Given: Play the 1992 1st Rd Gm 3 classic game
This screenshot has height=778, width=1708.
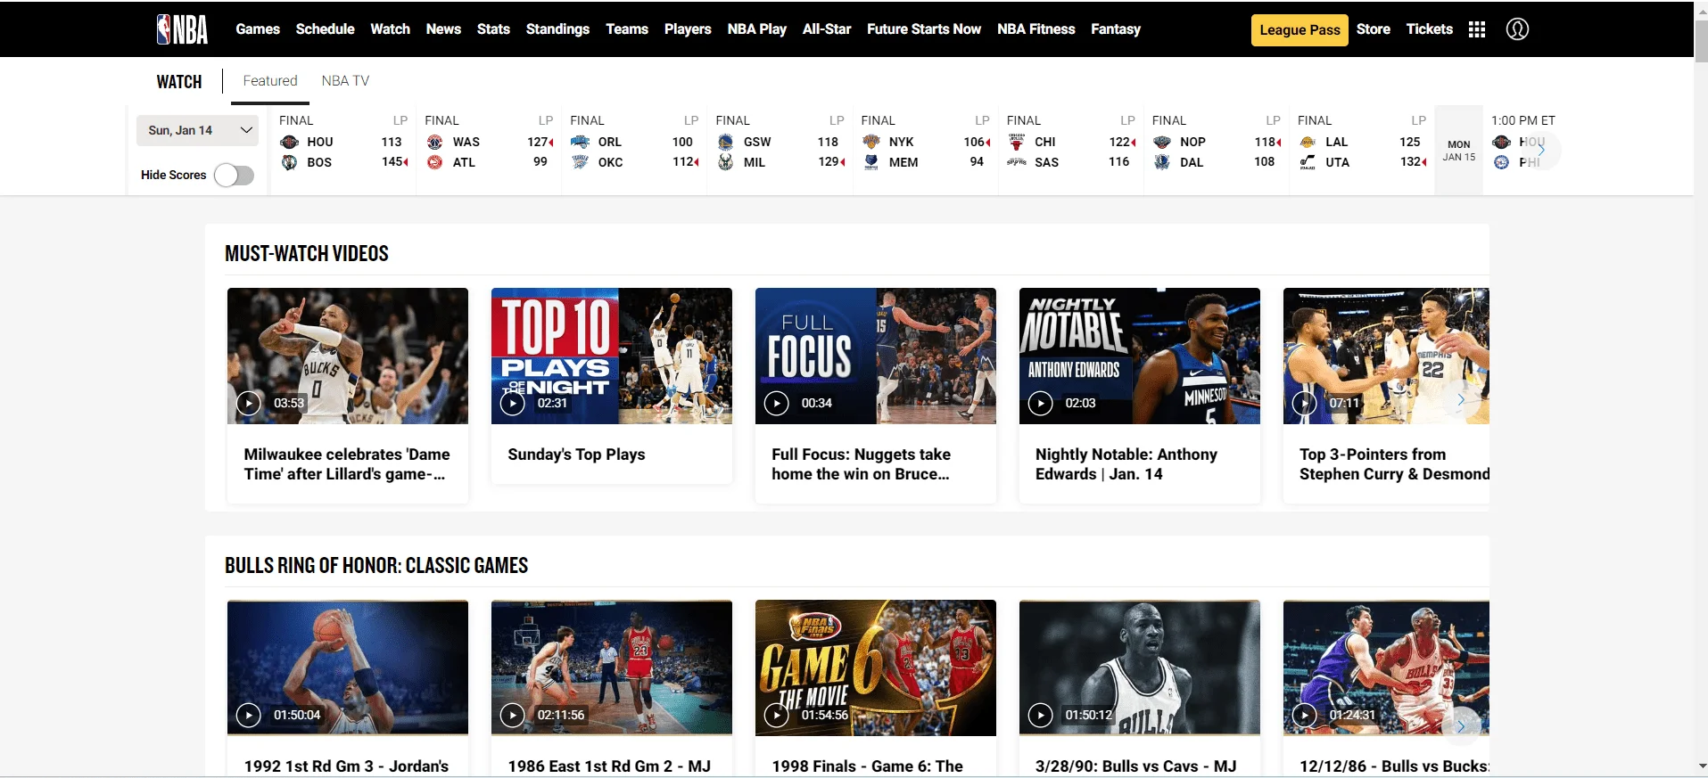Looking at the screenshot, I should point(248,715).
